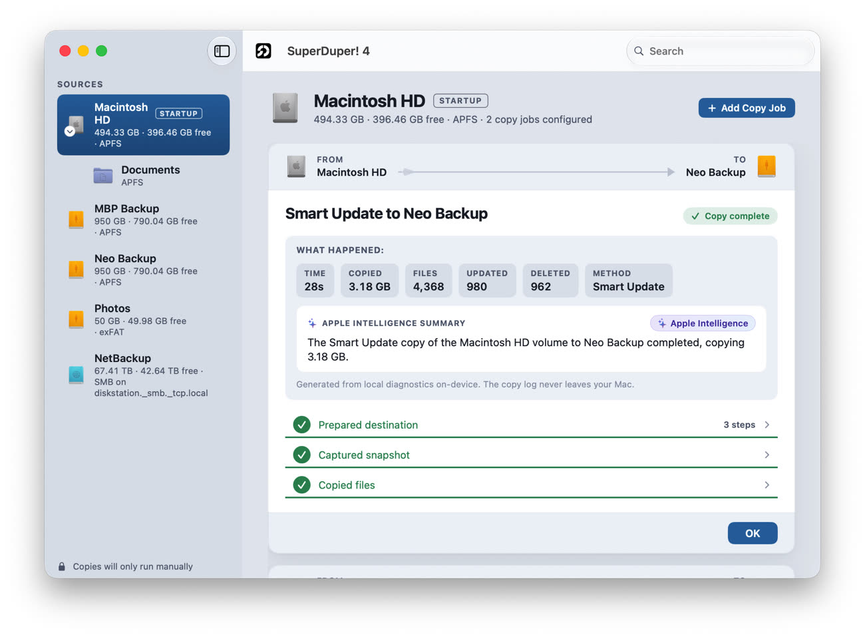The width and height of the screenshot is (865, 637).
Task: Click the TIME 28s stat tile
Action: point(315,280)
